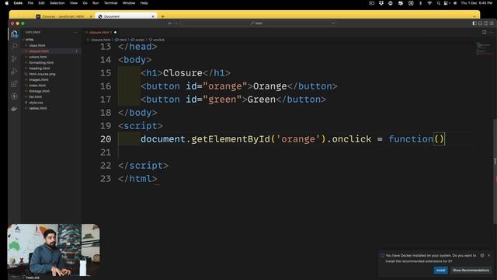Click the split editor icon
Viewport: 497px width, 280px height.
point(485,33)
